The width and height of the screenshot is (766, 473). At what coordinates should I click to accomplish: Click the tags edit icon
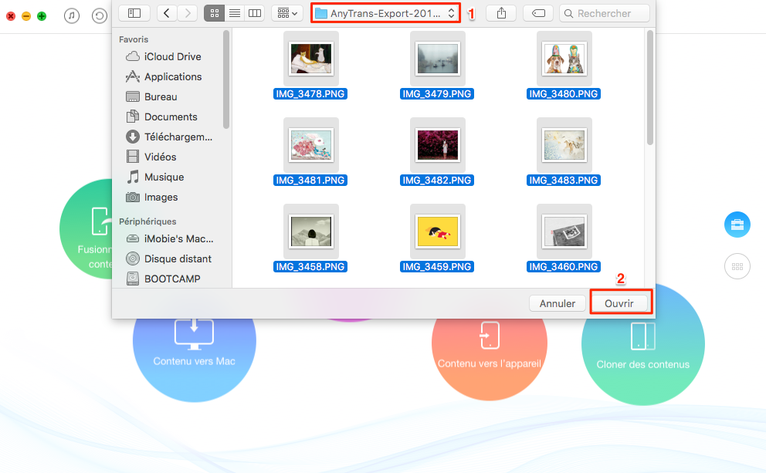tap(537, 13)
